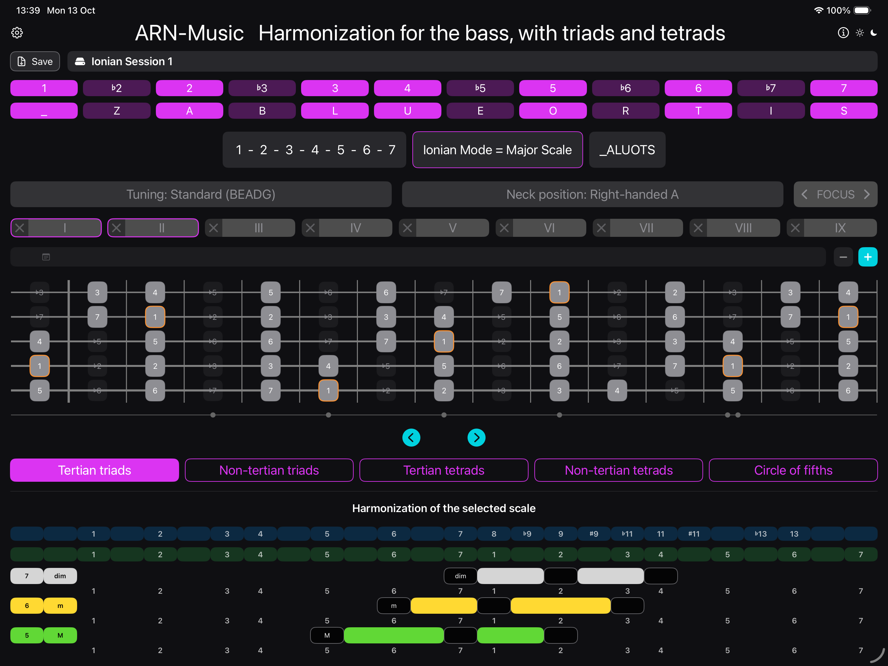Switch to light mode with the sun icon
The height and width of the screenshot is (666, 888).
[860, 33]
